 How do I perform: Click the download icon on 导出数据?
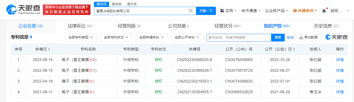301,37
